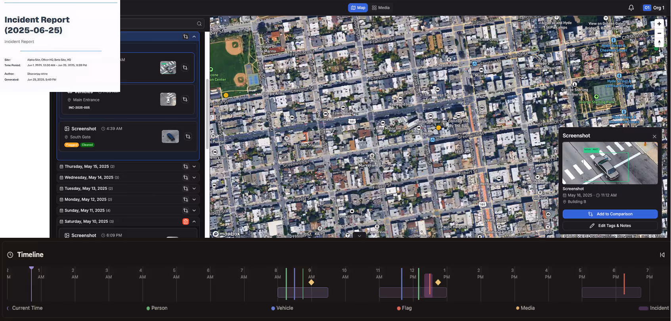Click Add to Comparison button

click(x=610, y=214)
